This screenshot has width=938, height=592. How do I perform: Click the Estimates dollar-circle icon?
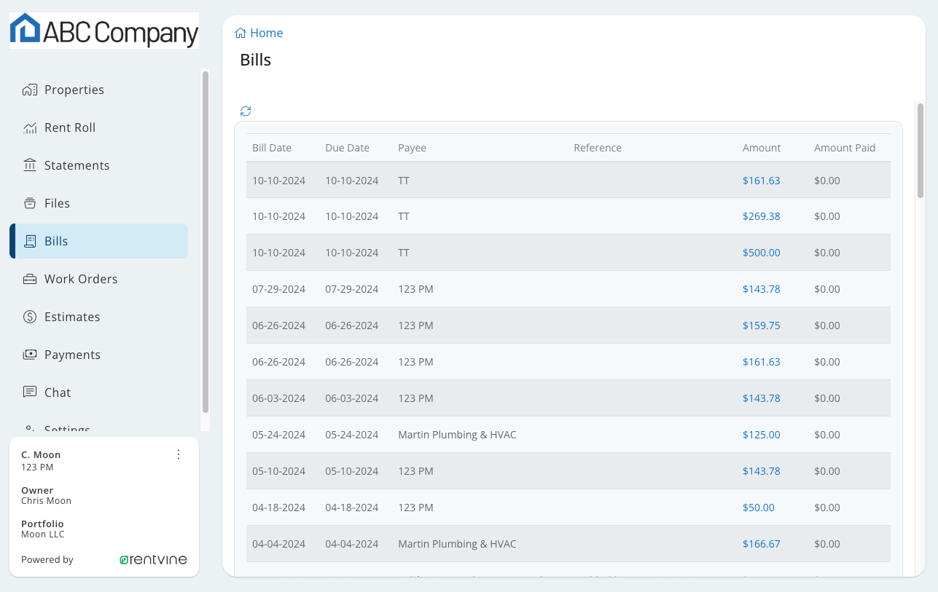click(x=30, y=317)
